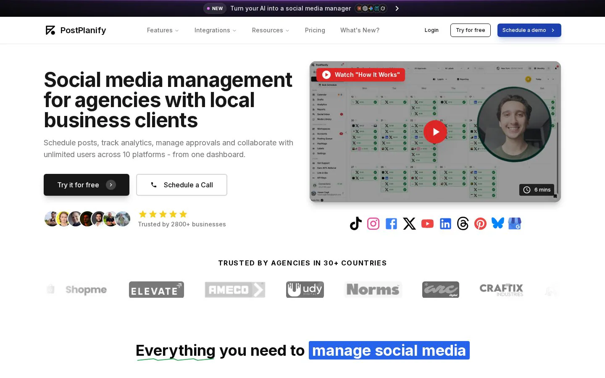This screenshot has height=378, width=605.
Task: Click the Elevate agency logo
Action: click(156, 289)
